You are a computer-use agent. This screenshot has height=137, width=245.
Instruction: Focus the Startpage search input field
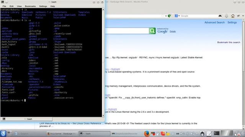(x=127, y=31)
